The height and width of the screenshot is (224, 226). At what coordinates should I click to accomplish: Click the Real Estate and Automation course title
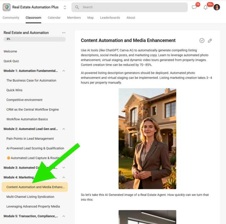(x=26, y=33)
